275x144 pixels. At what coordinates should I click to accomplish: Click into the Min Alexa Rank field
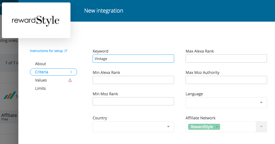pos(133,80)
